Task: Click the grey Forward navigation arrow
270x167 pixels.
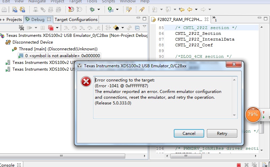Action: 203,9
